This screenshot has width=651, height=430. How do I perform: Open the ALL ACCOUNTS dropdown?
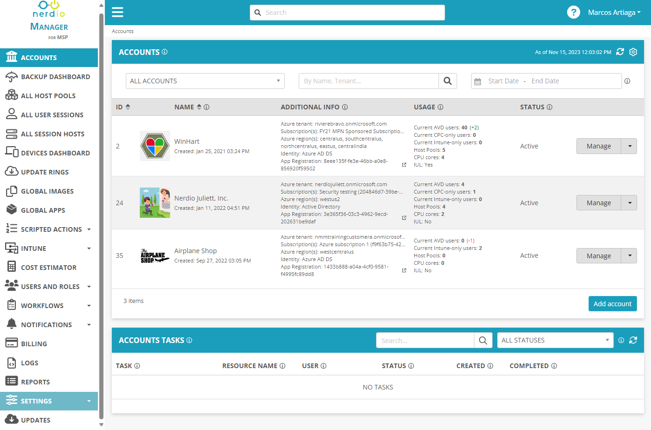(205, 81)
